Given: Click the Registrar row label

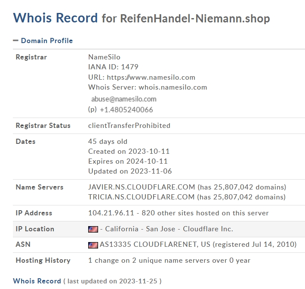Looking at the screenshot, I should (x=31, y=57).
